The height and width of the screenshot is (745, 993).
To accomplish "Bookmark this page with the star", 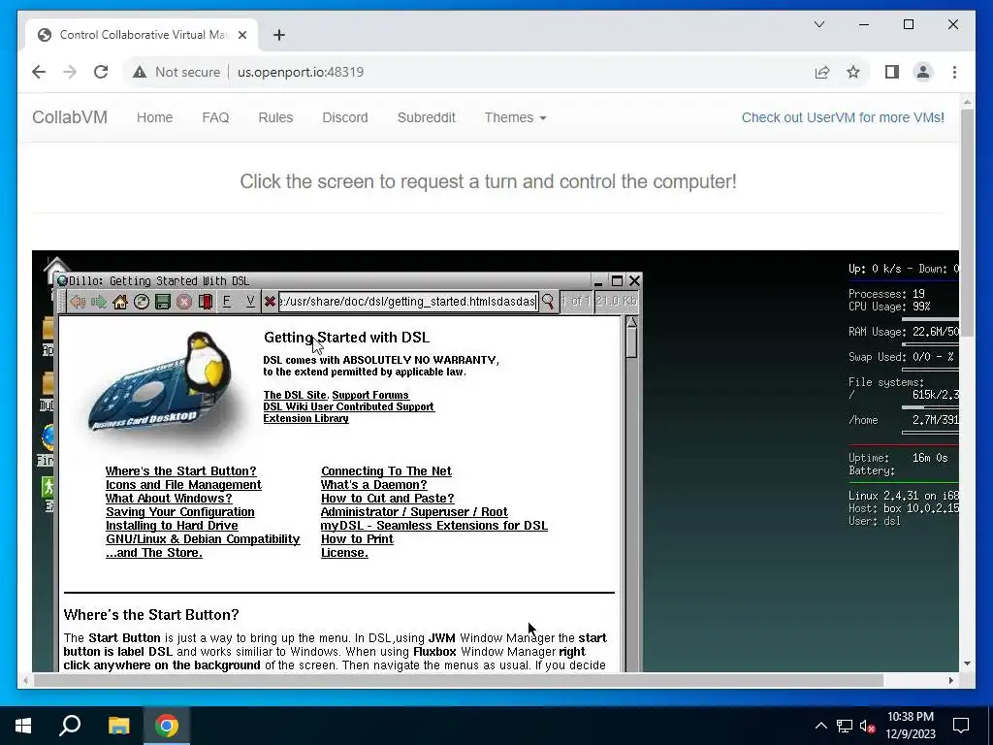I will pos(853,72).
